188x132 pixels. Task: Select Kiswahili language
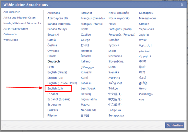86,72
